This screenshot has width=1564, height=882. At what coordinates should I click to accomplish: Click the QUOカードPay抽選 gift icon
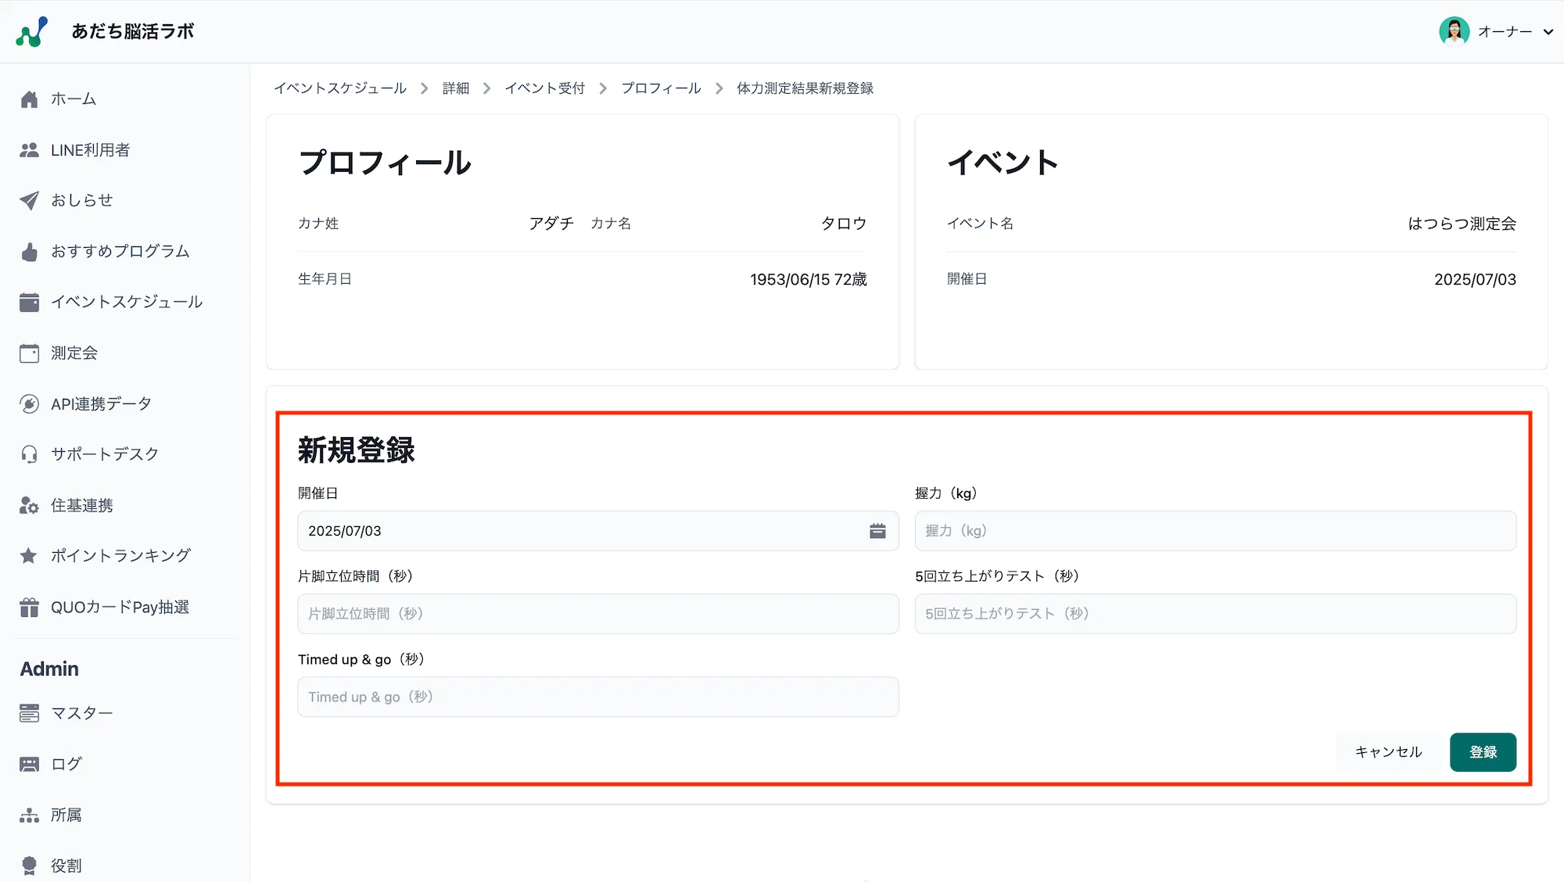[x=29, y=608]
